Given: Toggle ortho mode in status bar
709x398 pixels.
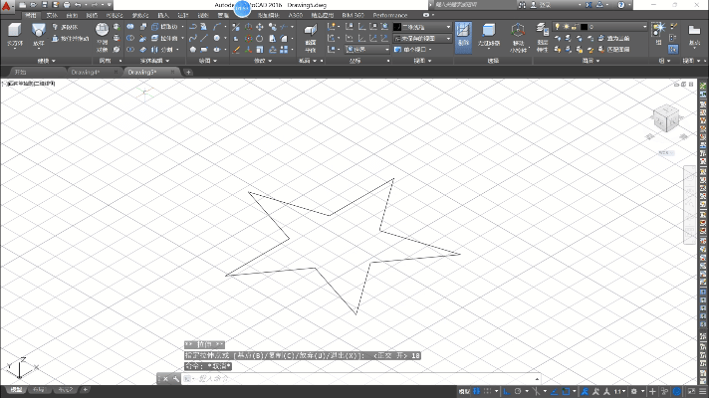Looking at the screenshot, I should point(507,391).
